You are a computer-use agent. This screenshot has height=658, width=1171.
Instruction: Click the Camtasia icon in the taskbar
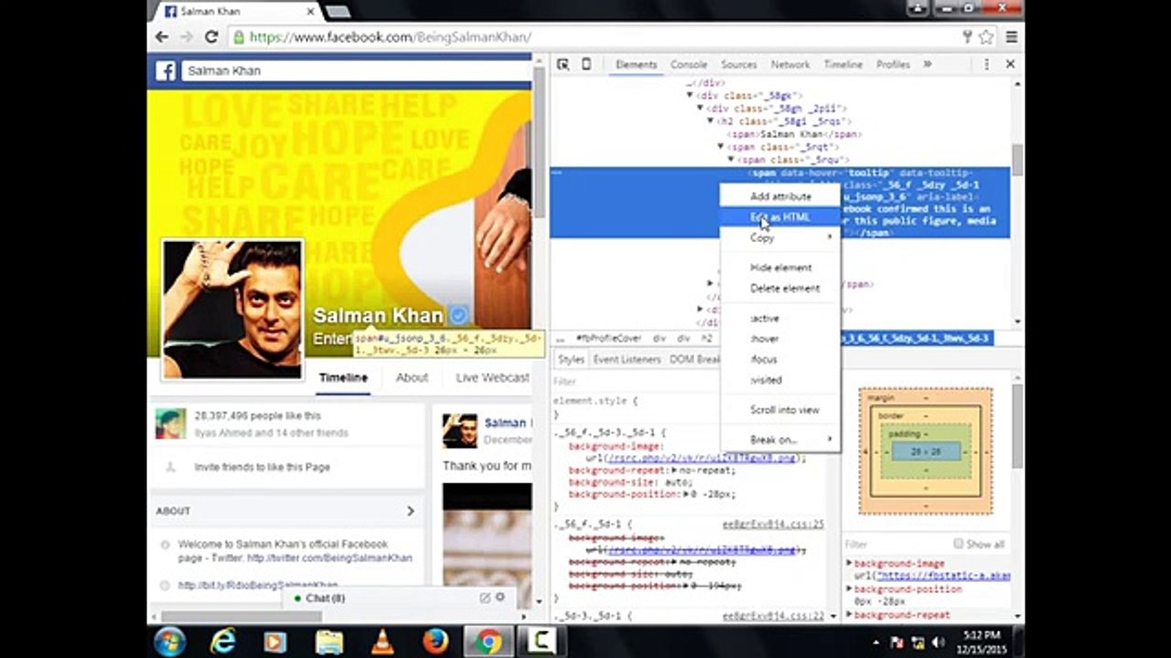click(x=541, y=642)
